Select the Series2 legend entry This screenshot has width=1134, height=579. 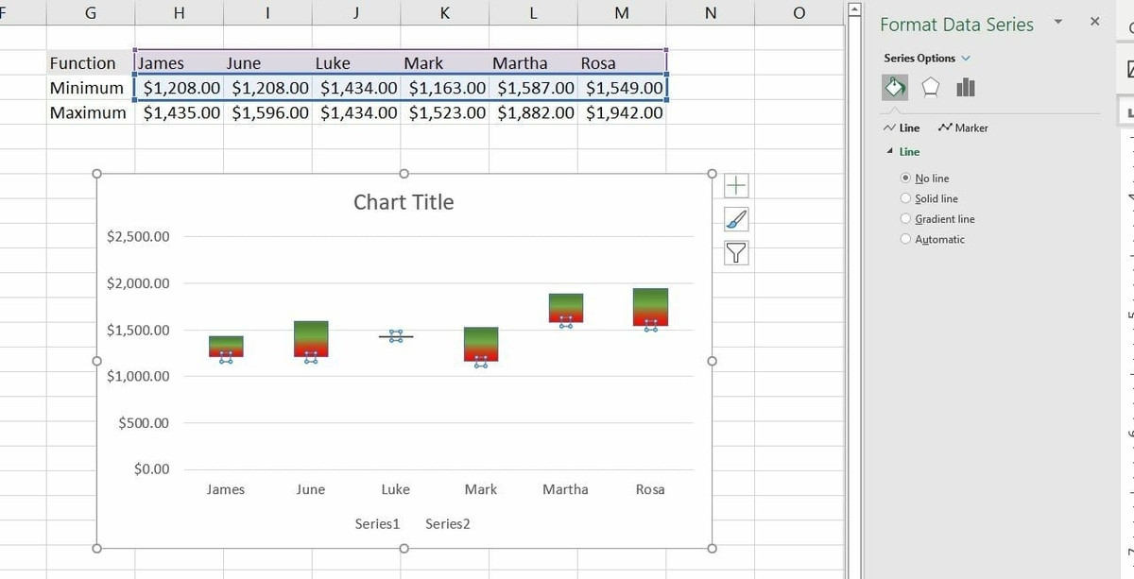[447, 523]
